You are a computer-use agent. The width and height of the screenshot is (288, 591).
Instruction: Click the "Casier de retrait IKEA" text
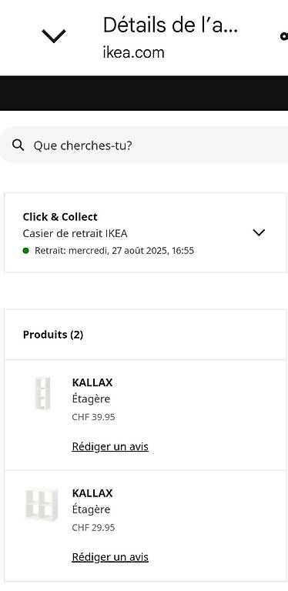(x=75, y=234)
